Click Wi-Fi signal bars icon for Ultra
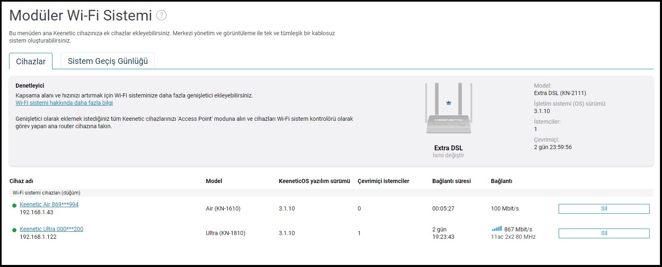The width and height of the screenshot is (662, 267). (x=497, y=229)
